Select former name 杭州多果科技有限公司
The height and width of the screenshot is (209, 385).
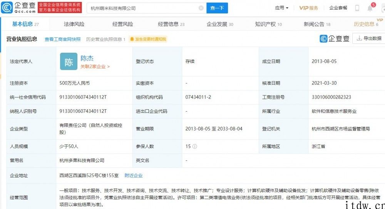coord(82,161)
